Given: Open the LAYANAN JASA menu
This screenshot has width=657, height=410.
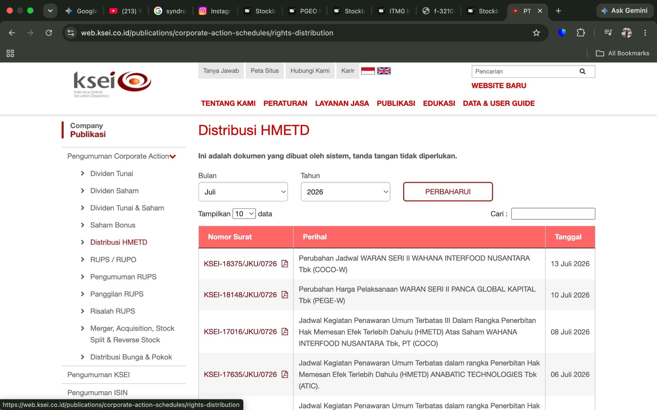Looking at the screenshot, I should pos(342,104).
